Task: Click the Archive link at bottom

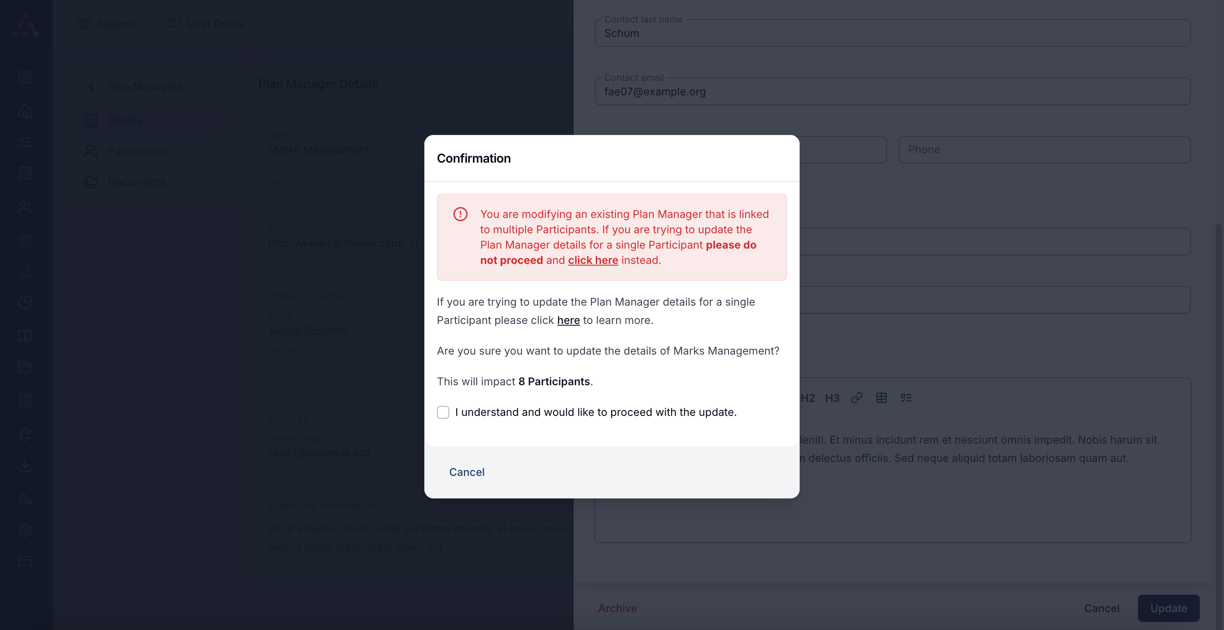Action: [617, 608]
